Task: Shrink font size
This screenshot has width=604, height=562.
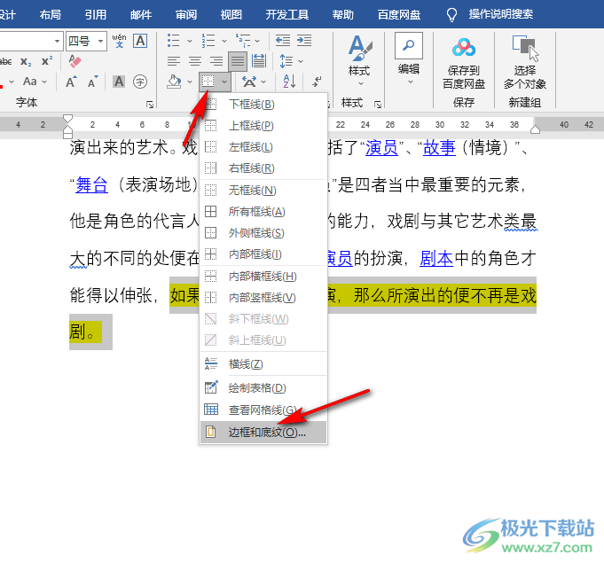Action: pyautogui.click(x=93, y=82)
